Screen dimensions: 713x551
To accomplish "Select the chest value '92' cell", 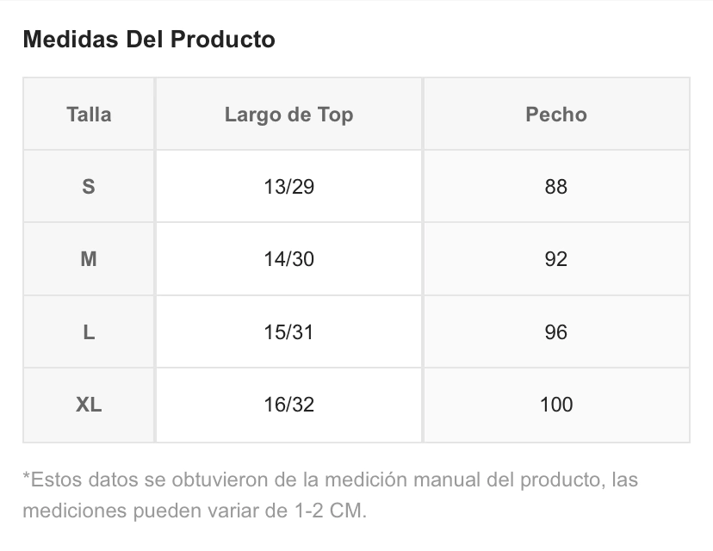I will click(555, 259).
